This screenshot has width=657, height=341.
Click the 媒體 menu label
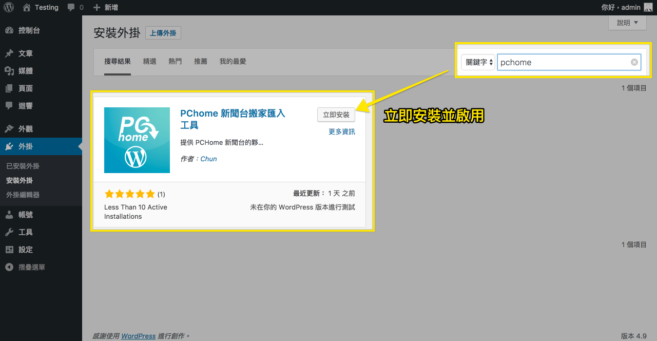click(26, 71)
